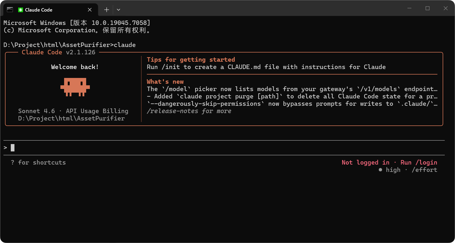Maximize the terminal window
Viewport: 455px width, 243px height.
tap(427, 8)
